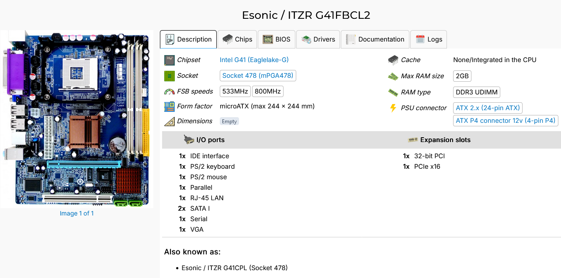Click the Cache chip icon
The image size is (561, 278).
[x=393, y=60]
